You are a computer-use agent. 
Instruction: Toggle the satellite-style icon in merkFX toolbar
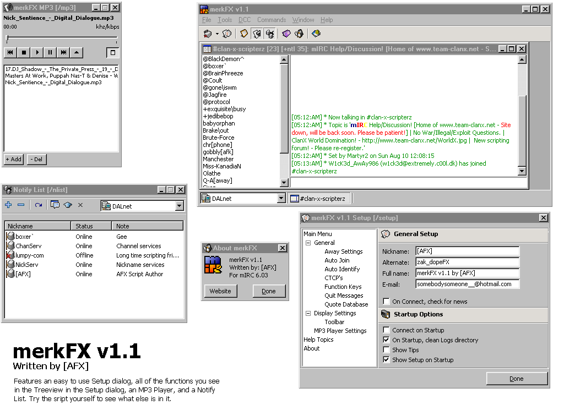click(x=270, y=34)
